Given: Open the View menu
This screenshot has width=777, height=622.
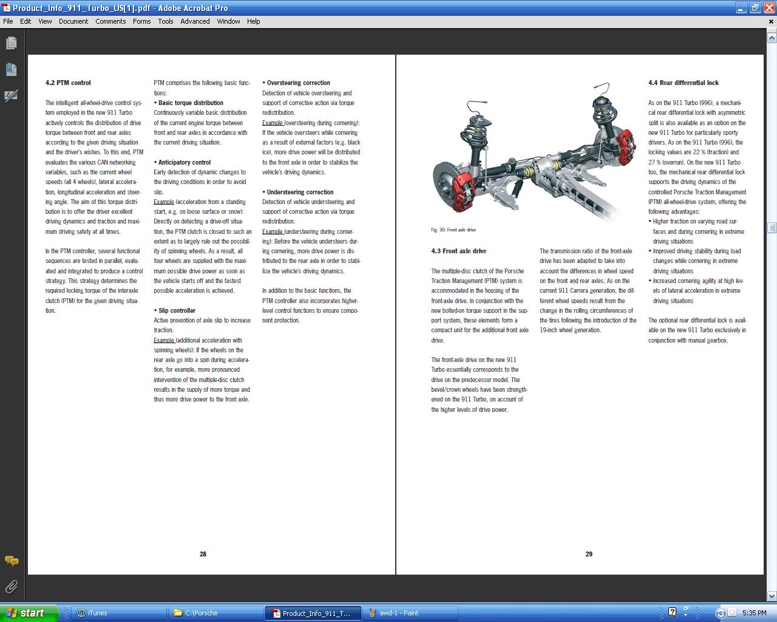Looking at the screenshot, I should (x=45, y=21).
